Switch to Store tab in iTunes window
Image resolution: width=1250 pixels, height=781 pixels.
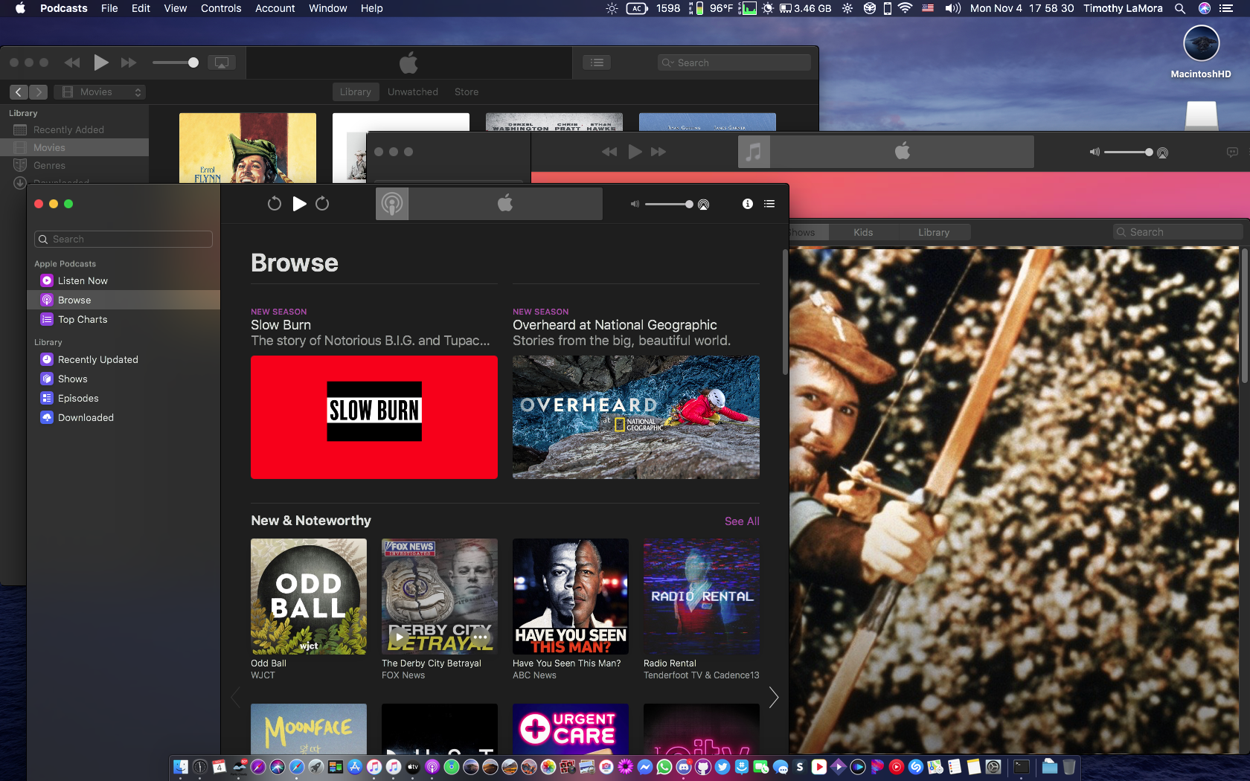coord(467,92)
